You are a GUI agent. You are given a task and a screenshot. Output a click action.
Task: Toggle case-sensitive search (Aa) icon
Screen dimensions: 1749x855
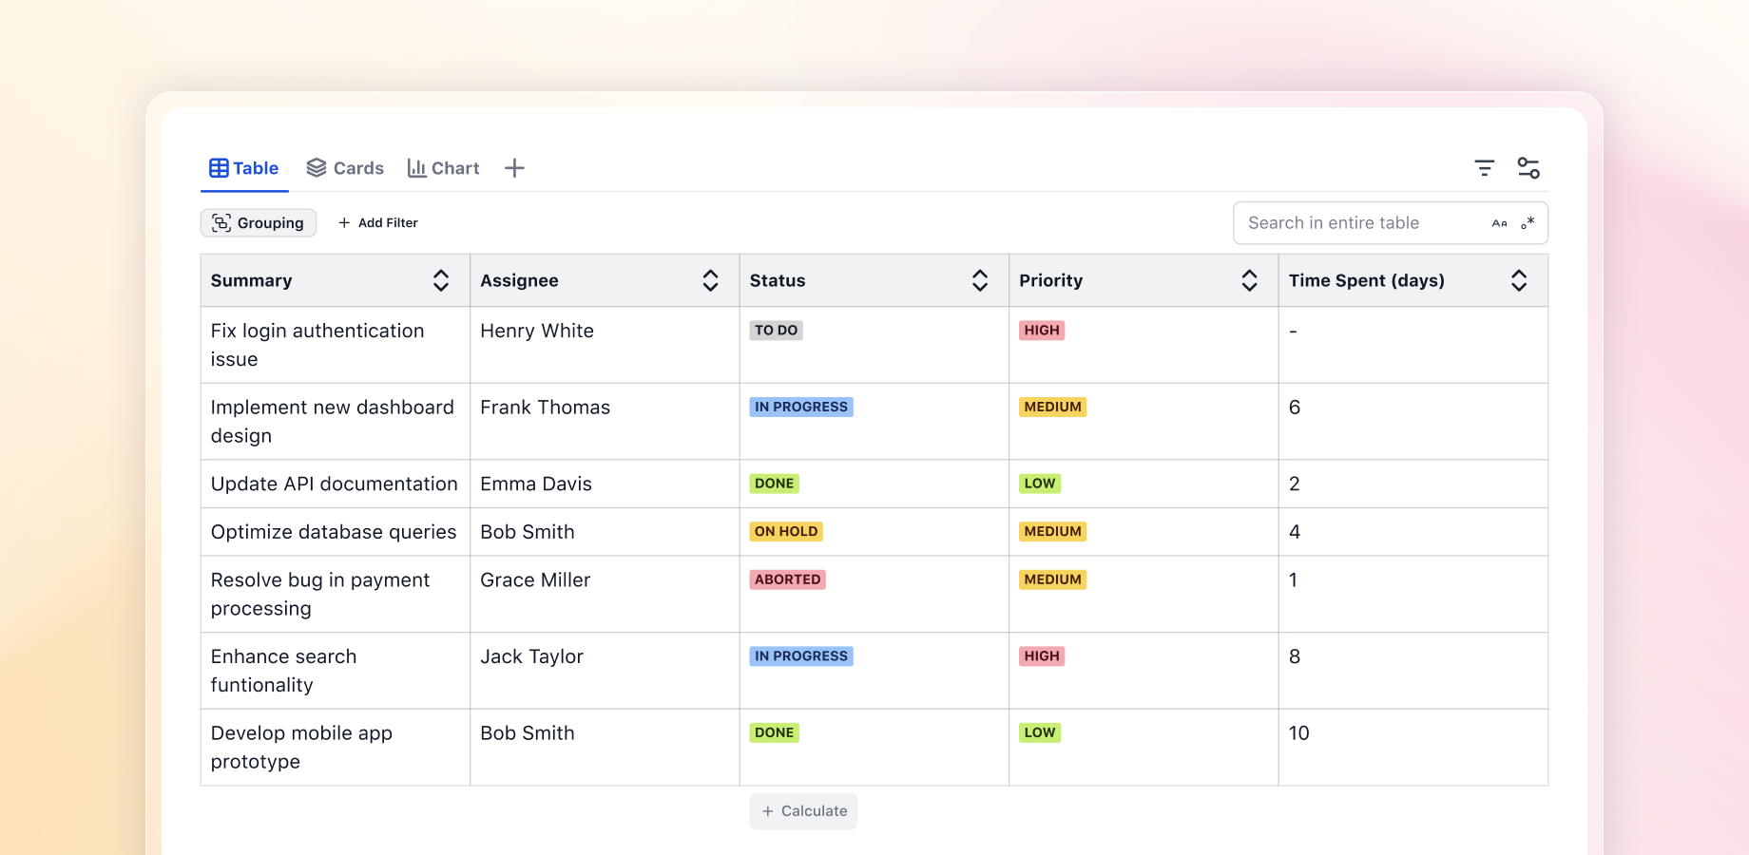pyautogui.click(x=1499, y=223)
